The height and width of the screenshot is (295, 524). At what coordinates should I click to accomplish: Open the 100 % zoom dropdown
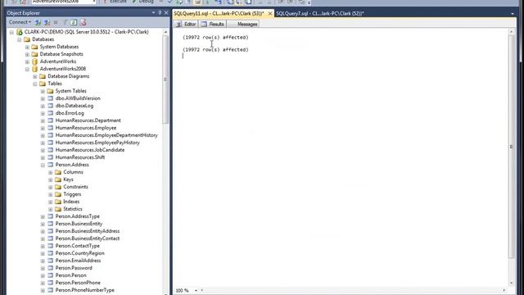click(196, 291)
